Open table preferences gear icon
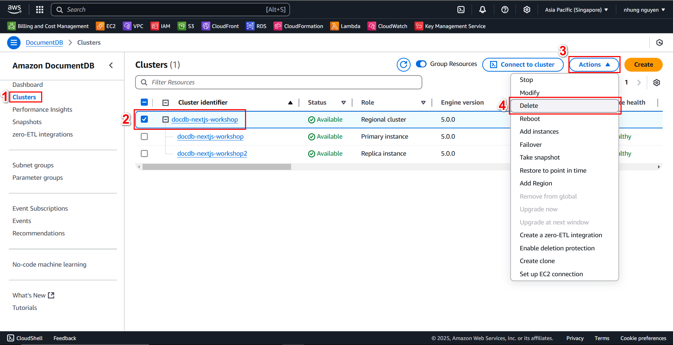 657,83
